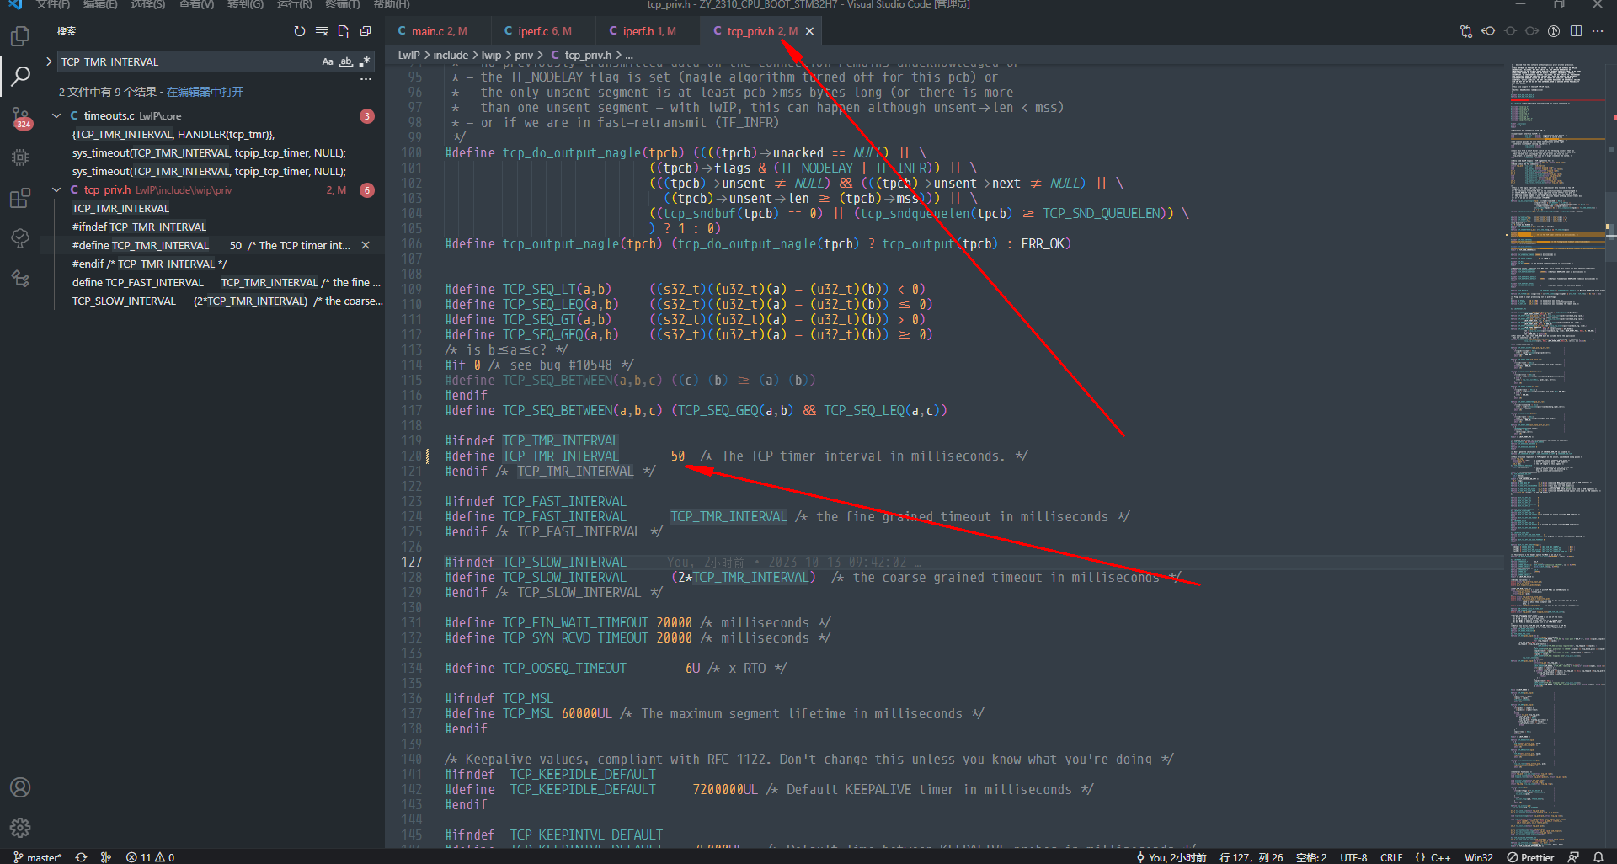Open new search editor icon
This screenshot has height=864, width=1617.
(x=344, y=31)
